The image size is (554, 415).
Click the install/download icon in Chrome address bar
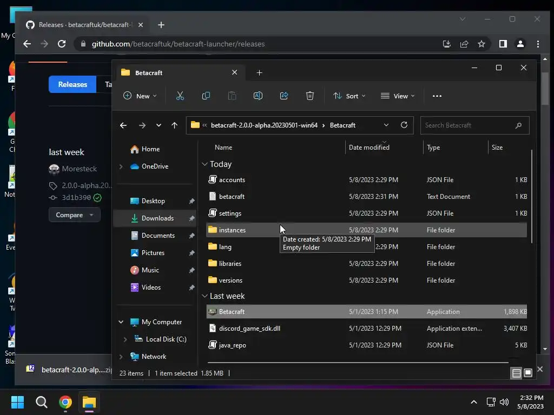(446, 44)
